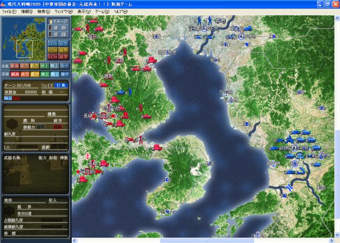Toggle the red 迎撃 intercept button

(64, 57)
